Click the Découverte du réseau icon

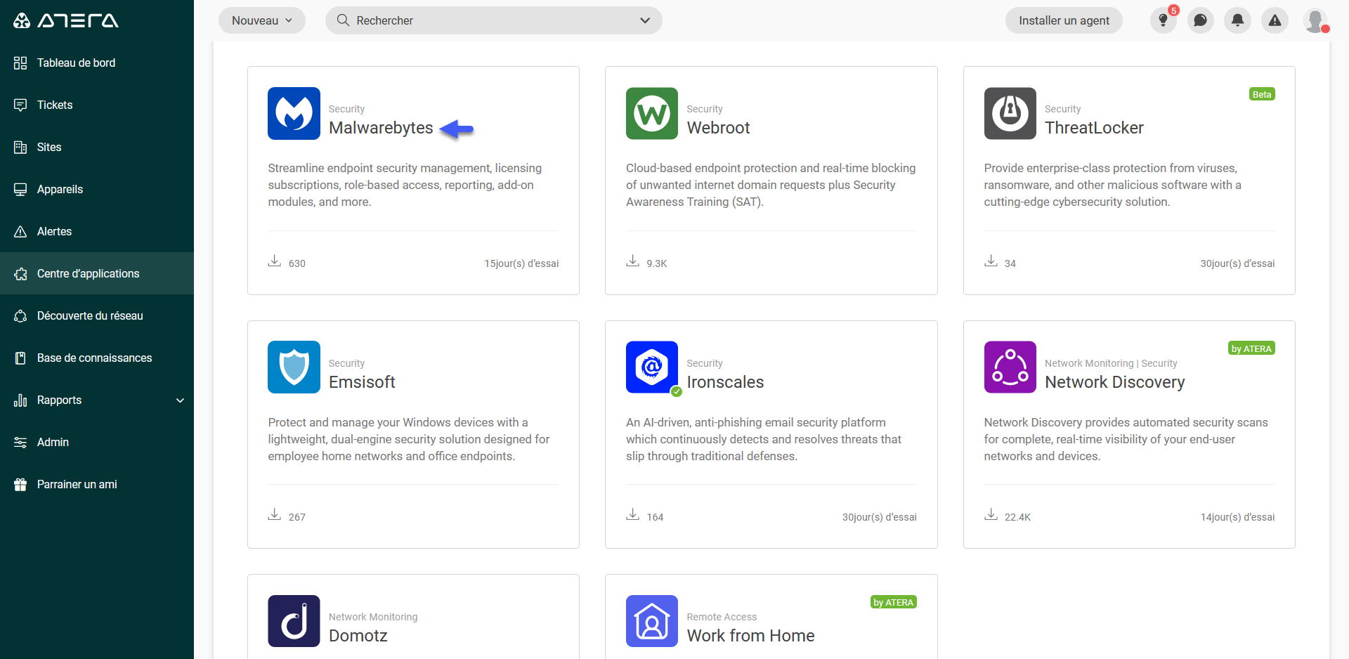point(20,316)
